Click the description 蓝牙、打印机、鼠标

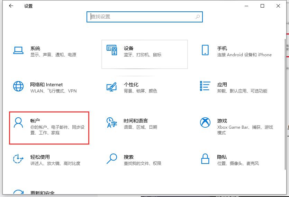pos(143,55)
